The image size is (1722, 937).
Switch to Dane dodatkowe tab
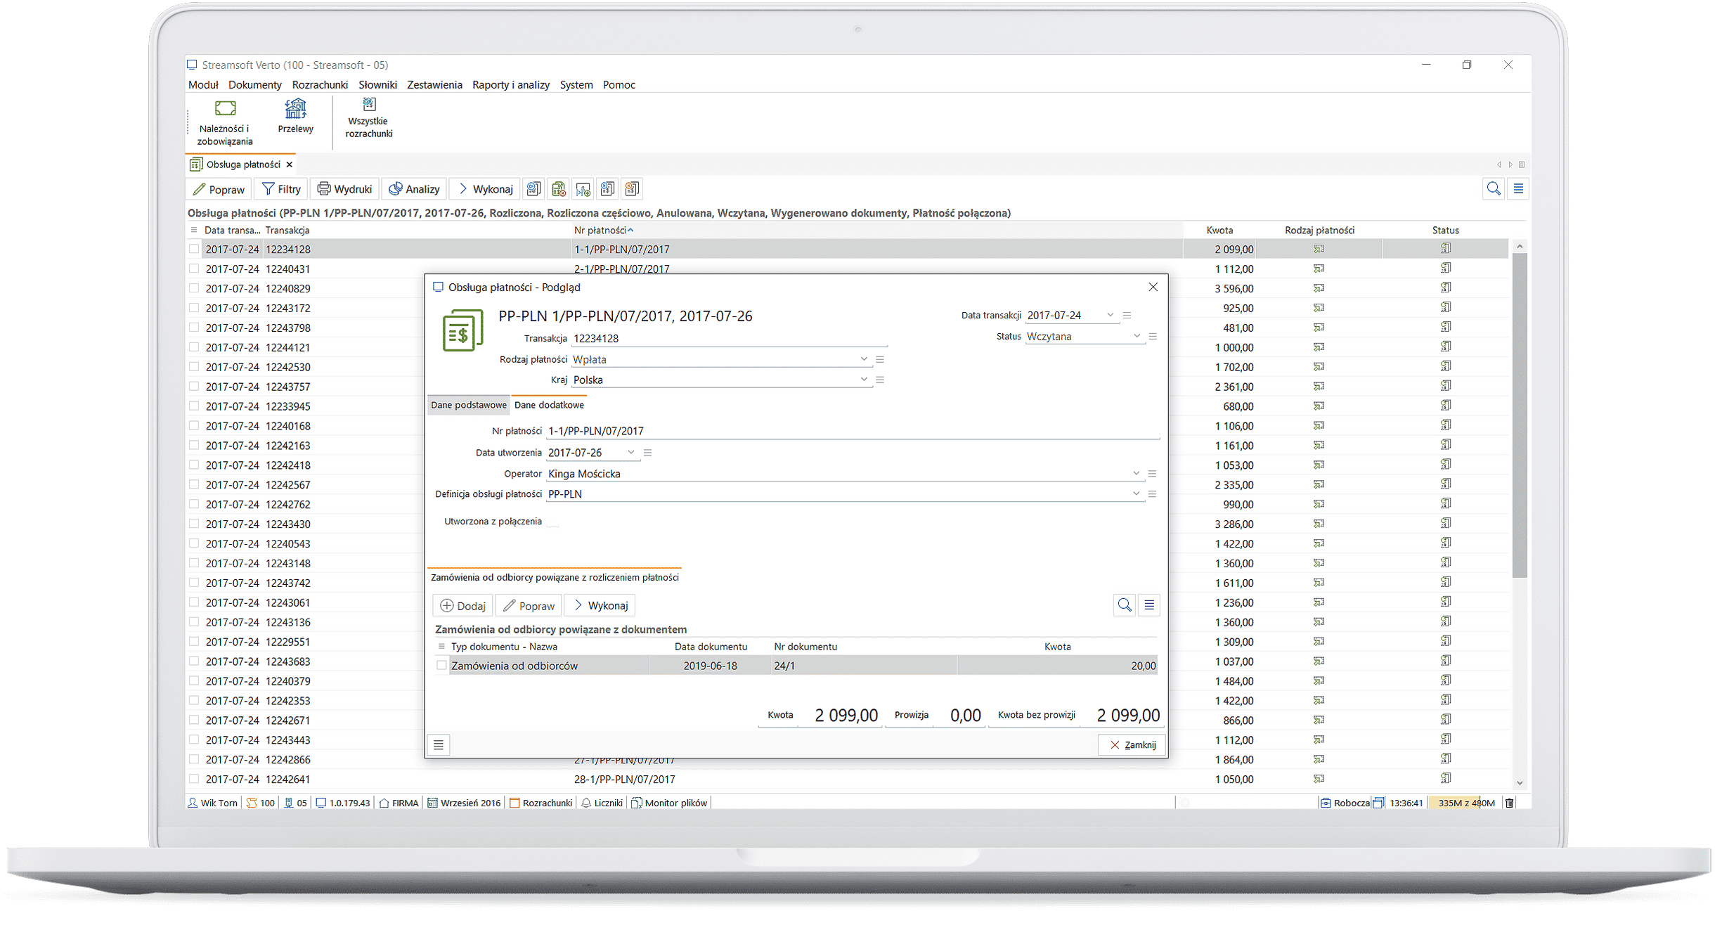coord(549,405)
